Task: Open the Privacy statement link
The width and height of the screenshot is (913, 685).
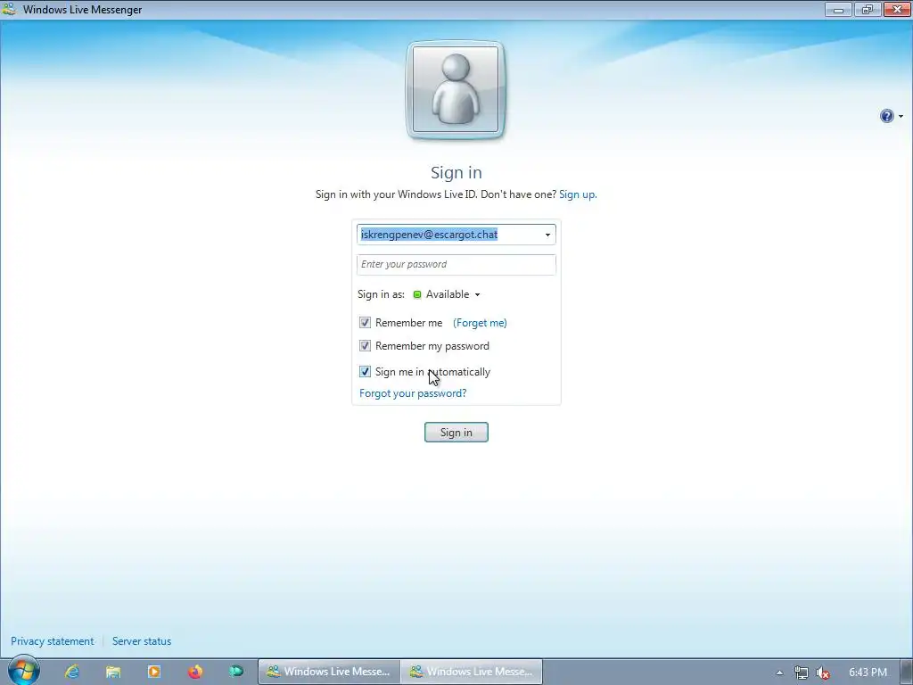Action: (52, 640)
